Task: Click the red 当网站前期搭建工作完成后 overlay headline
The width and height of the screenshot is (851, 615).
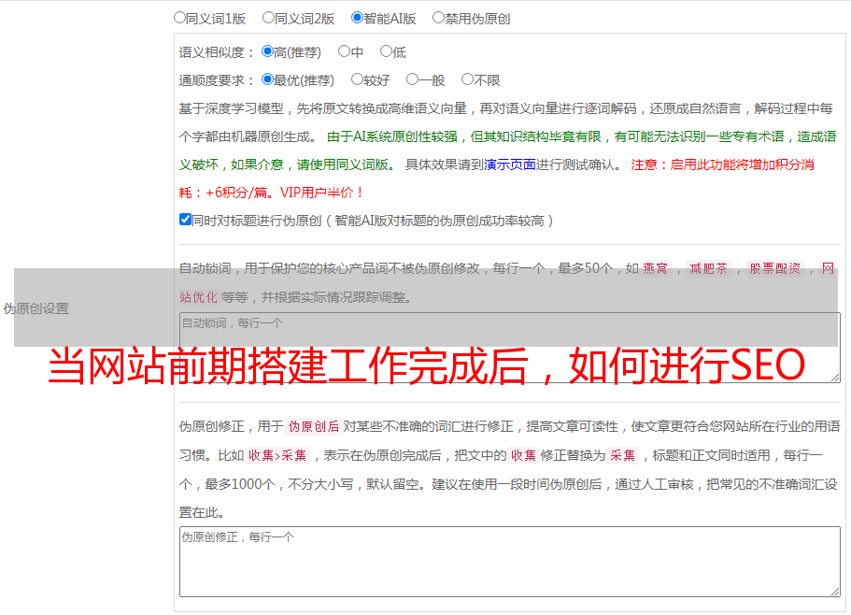Action: pos(426,366)
